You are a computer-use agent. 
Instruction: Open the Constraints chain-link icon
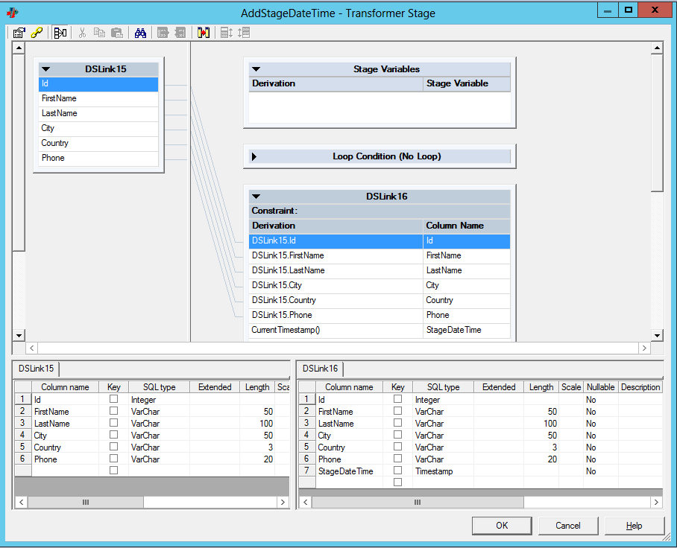pos(37,33)
